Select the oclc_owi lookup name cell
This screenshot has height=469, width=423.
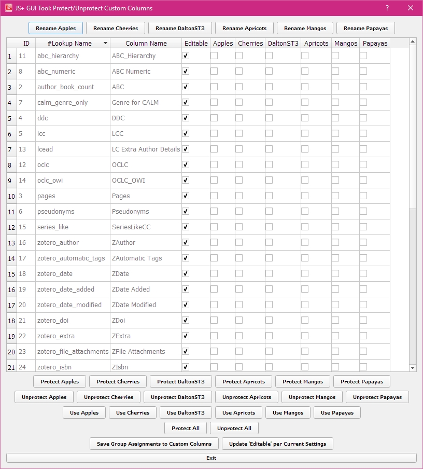click(x=73, y=181)
